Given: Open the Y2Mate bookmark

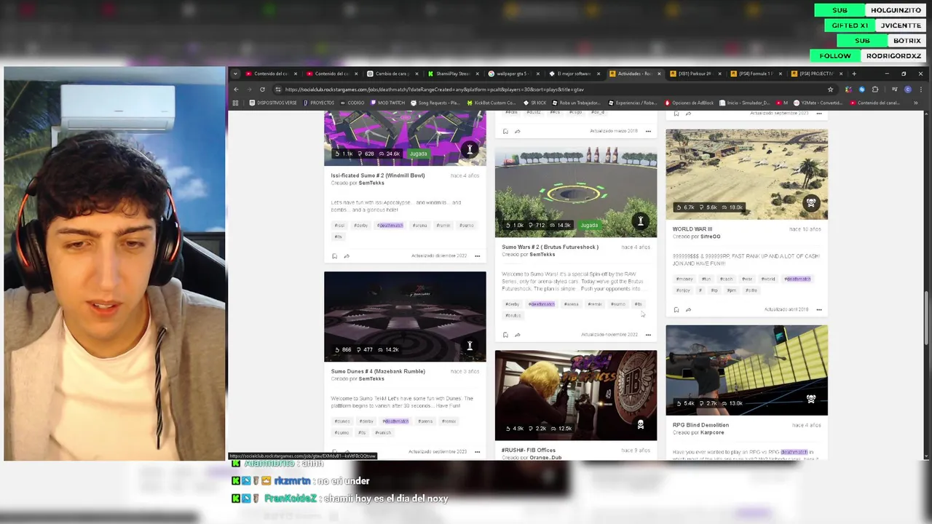Looking at the screenshot, I should (x=818, y=103).
